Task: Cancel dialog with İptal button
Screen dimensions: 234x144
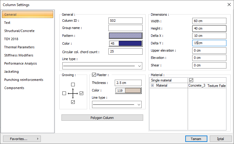Action: point(221,139)
